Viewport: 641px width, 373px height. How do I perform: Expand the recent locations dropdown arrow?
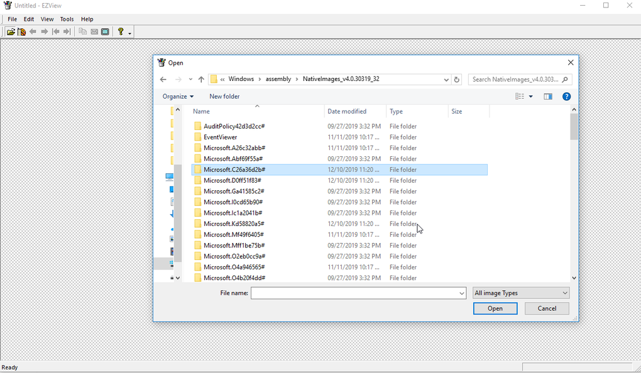click(190, 79)
